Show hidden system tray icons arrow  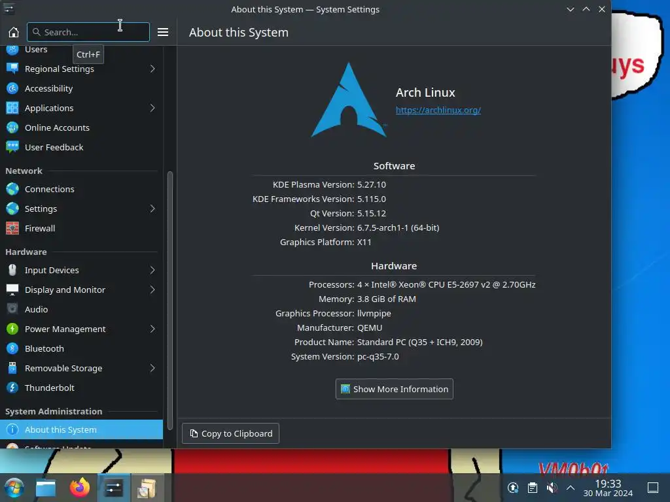coord(571,488)
